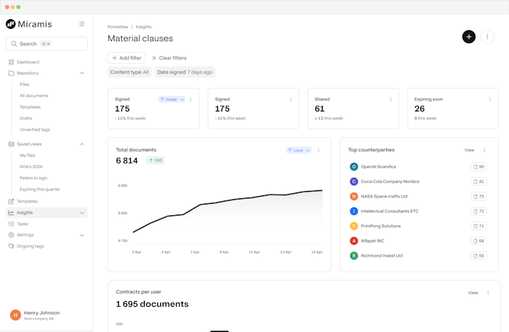This screenshot has height=332, width=509.
Task: Open Ongoing tags in sidebar
Action: pos(30,246)
